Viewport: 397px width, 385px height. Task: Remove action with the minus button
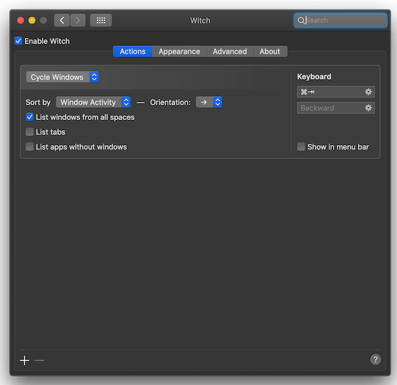(x=39, y=360)
